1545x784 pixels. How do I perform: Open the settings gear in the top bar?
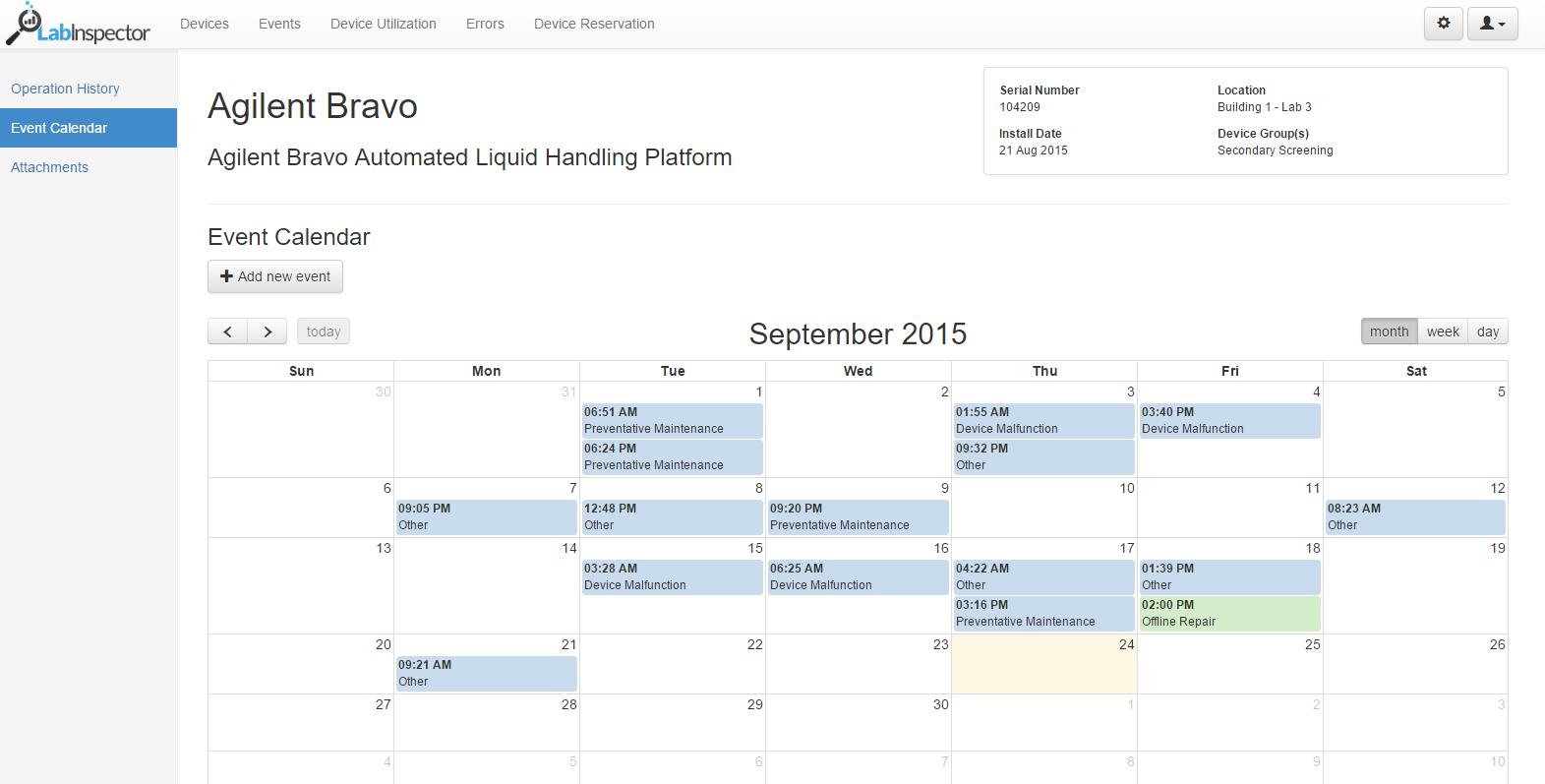click(1443, 23)
